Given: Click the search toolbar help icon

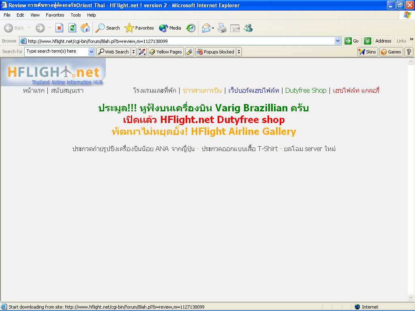Looking at the screenshot, I should click(409, 52).
